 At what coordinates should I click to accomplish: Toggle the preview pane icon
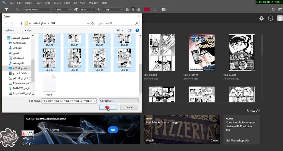click(130, 30)
